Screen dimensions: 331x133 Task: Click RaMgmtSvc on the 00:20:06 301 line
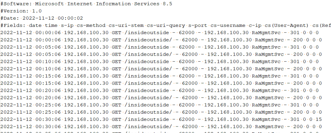[266, 90]
